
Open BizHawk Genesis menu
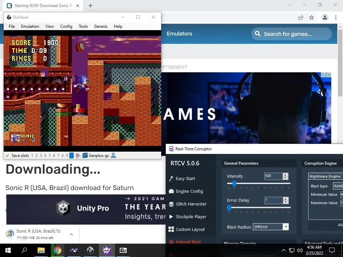coord(101,26)
